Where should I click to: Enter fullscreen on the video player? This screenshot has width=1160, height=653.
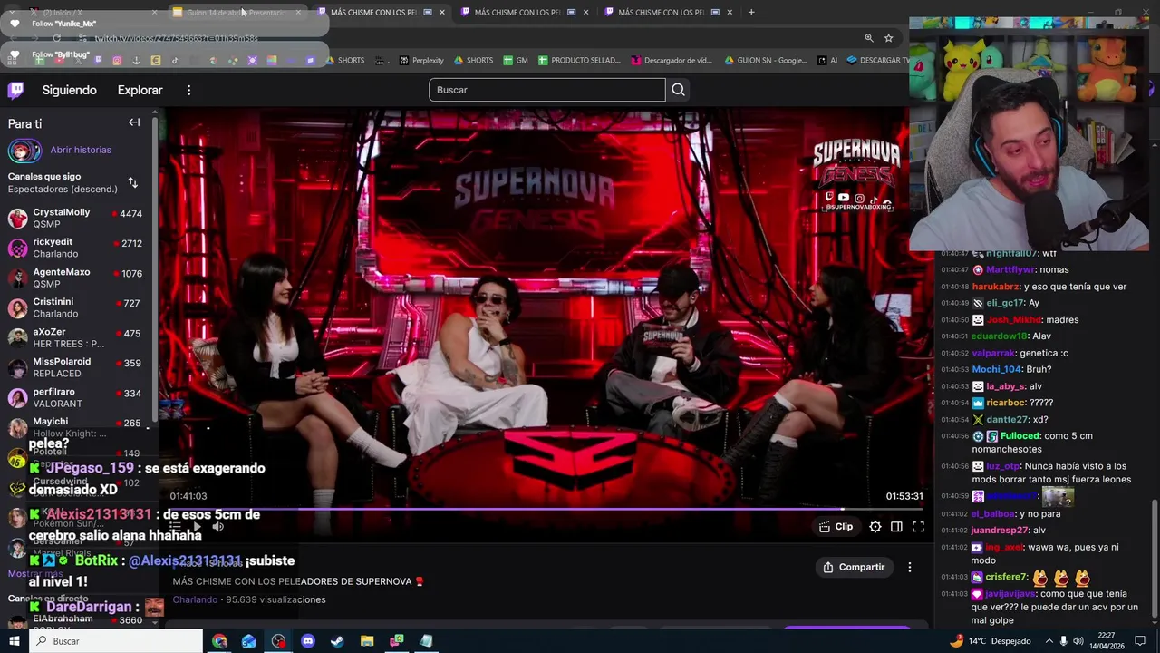coord(918,527)
